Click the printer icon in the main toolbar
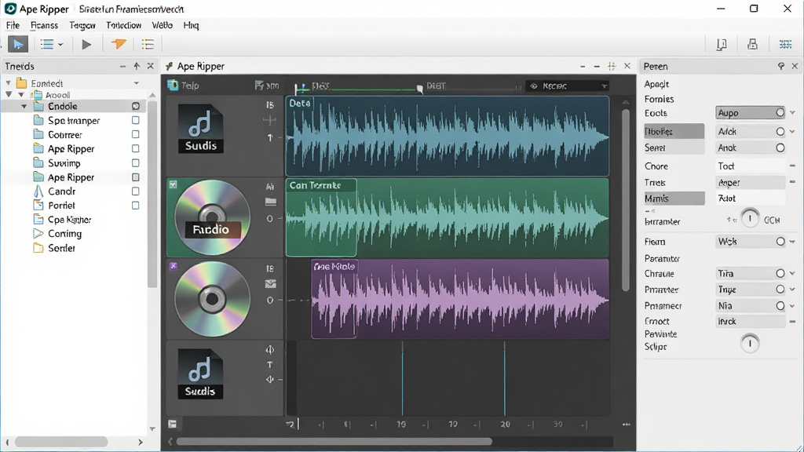The width and height of the screenshot is (804, 452). (x=752, y=45)
